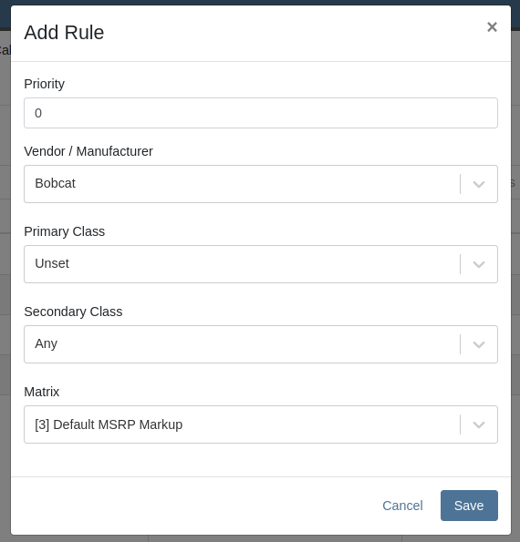Click the blank footer area left of Cancel
This screenshot has height=542, width=520.
(194, 506)
